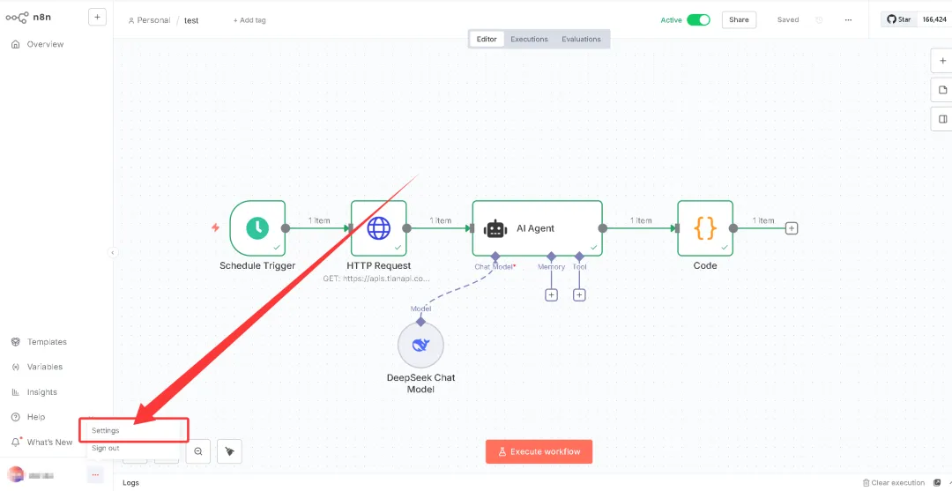Viewport: 952px width, 491px height.
Task: Click the n8n logo in sidebar
Action: (28, 18)
